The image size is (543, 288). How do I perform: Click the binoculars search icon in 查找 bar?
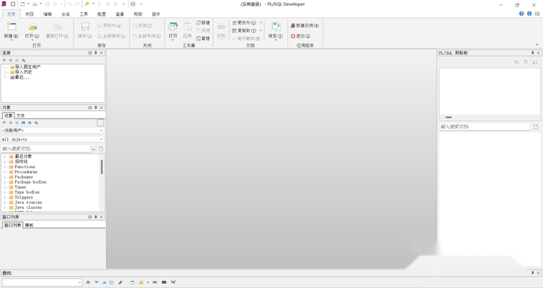click(x=88, y=282)
